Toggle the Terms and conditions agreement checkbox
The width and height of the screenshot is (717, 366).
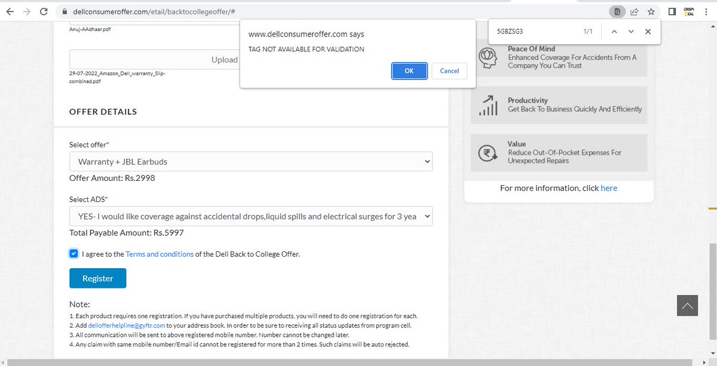tap(73, 254)
